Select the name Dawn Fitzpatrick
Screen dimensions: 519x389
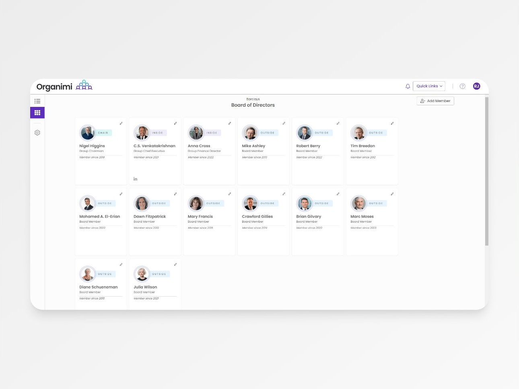(x=150, y=217)
